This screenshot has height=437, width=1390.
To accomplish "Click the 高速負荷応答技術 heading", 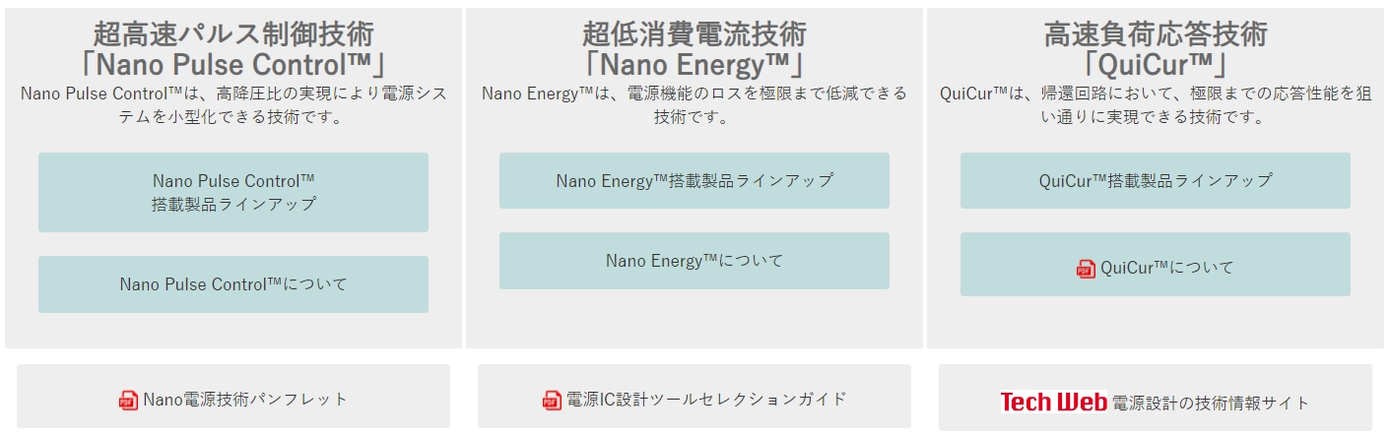I will click(1155, 34).
